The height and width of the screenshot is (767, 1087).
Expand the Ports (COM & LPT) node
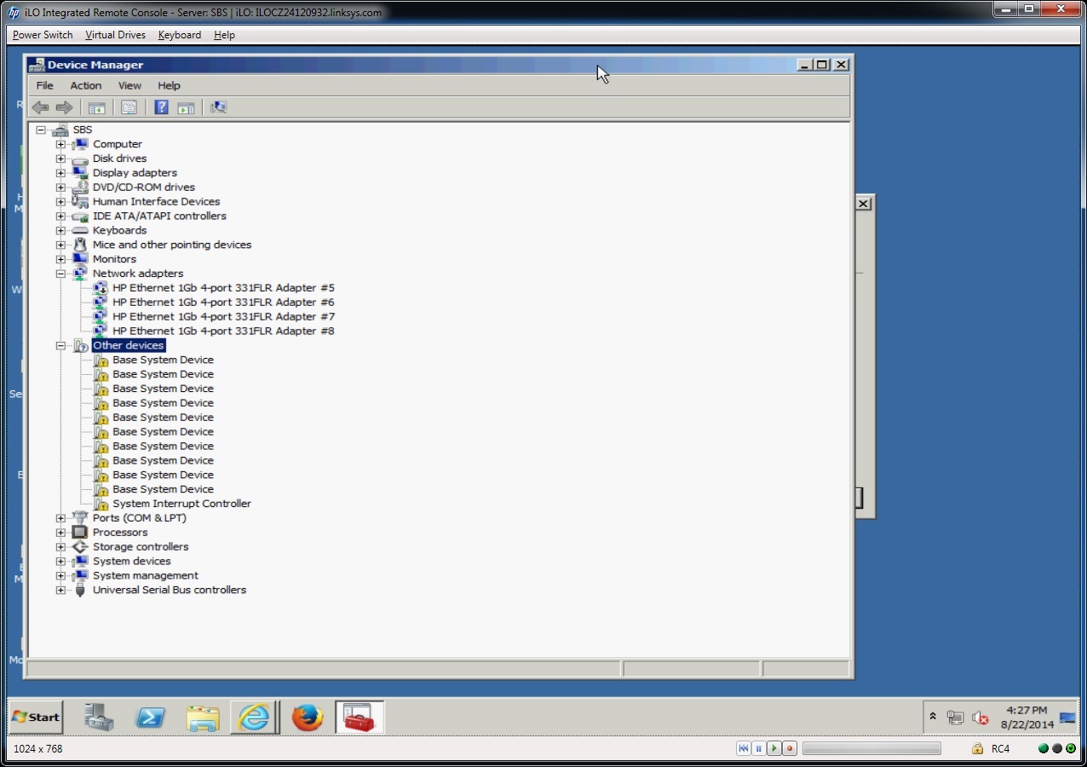pos(60,518)
